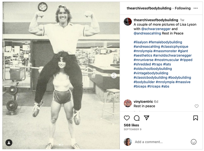Advance to next photo with arrow

(114, 75)
